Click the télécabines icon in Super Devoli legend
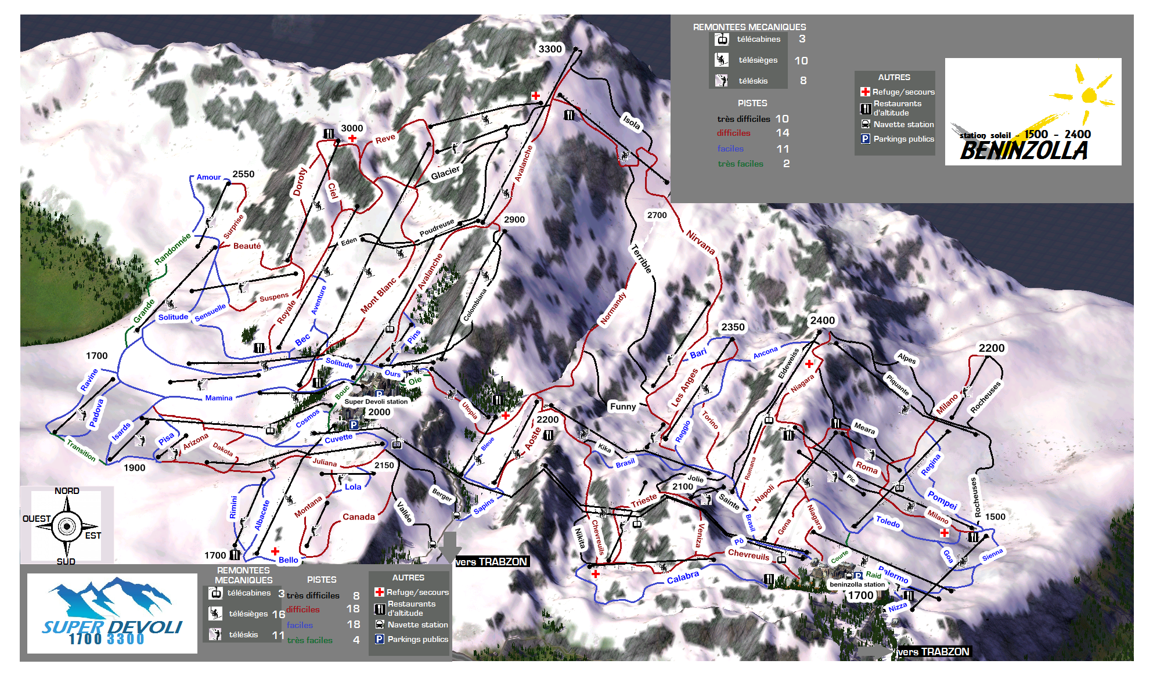 215,593
